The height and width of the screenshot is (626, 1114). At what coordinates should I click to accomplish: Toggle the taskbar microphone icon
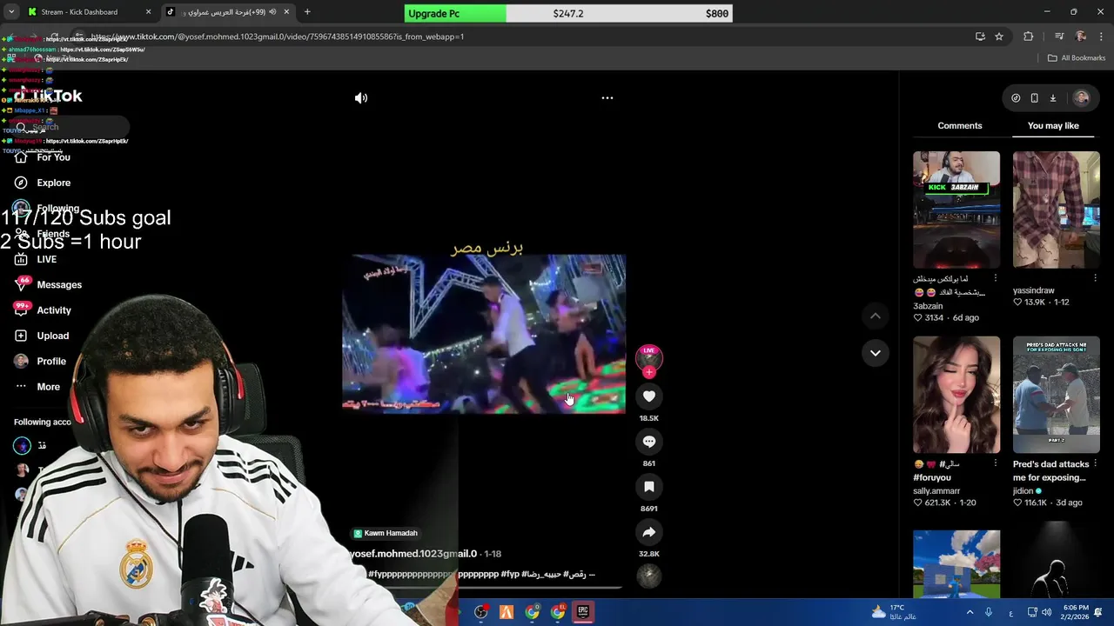989,612
